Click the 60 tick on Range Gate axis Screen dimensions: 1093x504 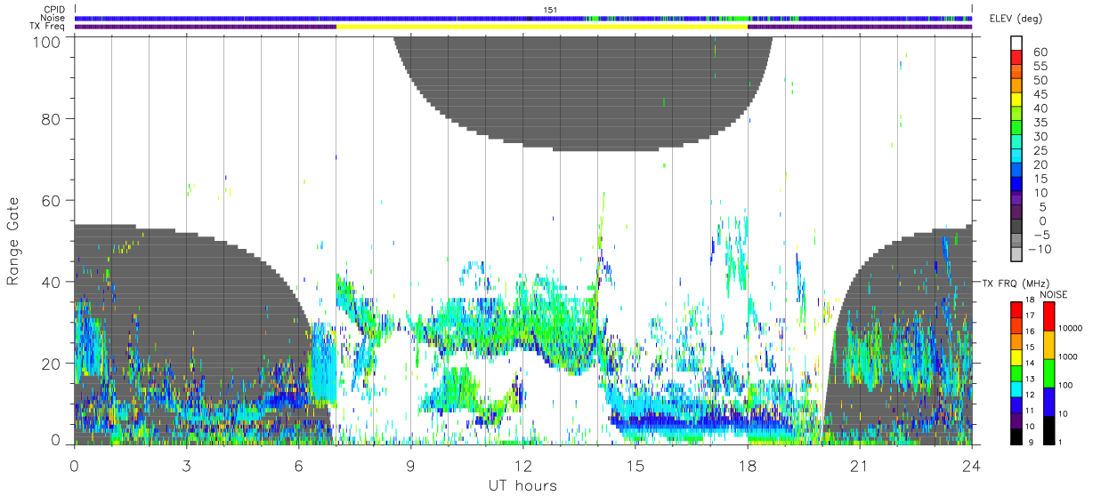coord(52,201)
